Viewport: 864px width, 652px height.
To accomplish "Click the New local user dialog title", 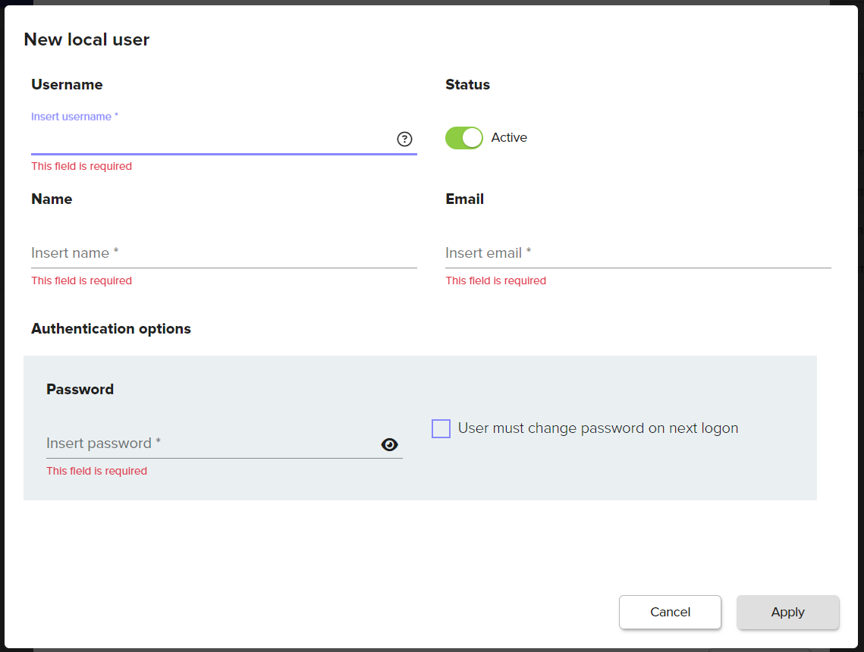I will pos(86,40).
